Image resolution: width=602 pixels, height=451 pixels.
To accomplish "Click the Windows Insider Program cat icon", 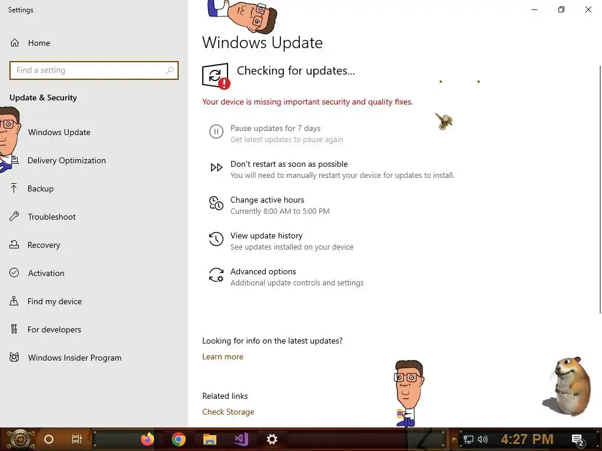I will point(14,358).
